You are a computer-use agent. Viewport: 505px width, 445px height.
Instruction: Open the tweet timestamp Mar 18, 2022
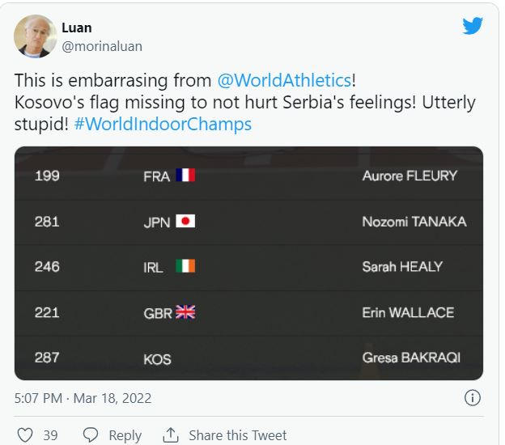click(83, 398)
